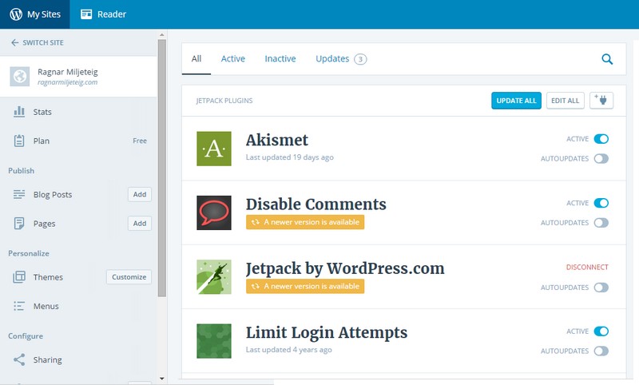Open plugin search with the magnifier icon

[x=607, y=59]
